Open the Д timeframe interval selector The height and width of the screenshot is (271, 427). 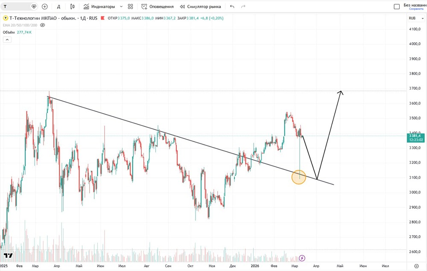[58, 6]
